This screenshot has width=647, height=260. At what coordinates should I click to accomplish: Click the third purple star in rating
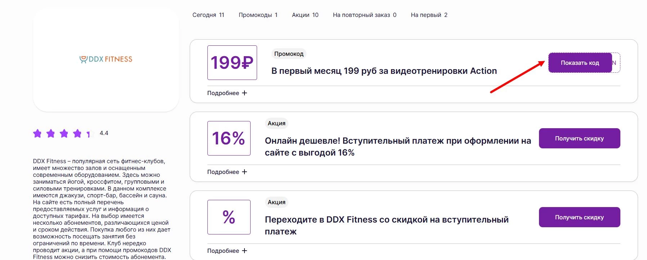(63, 133)
